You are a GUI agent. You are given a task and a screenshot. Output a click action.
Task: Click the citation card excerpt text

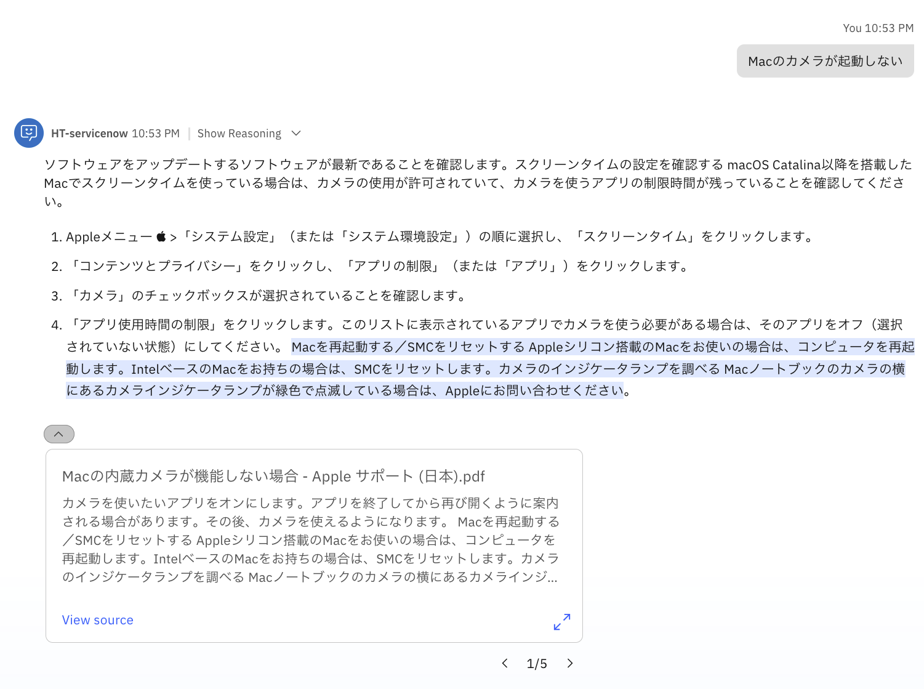point(310,540)
